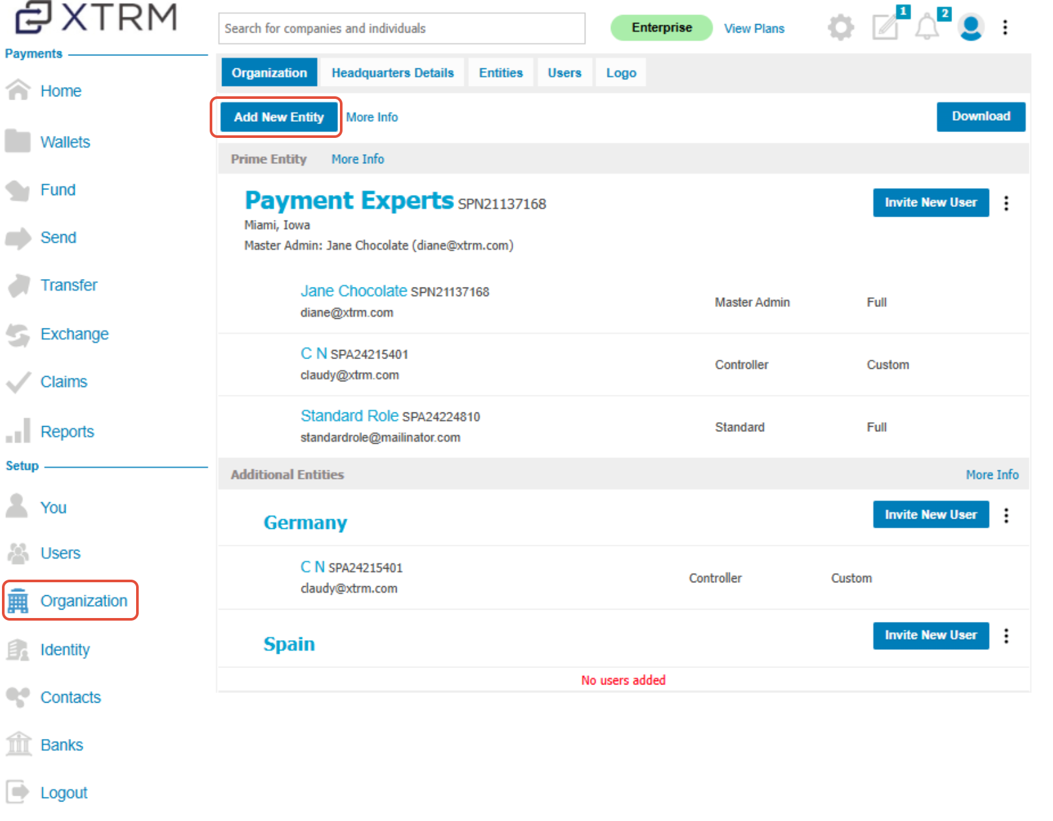Open Jane Chocolate user link

[x=354, y=291]
